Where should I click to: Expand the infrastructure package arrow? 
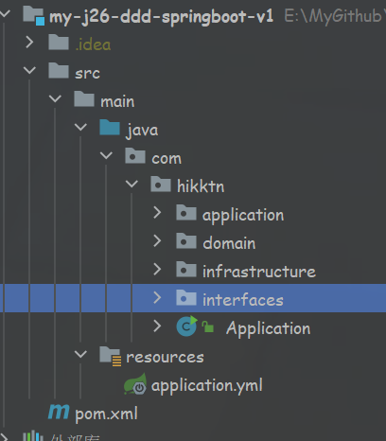157,270
